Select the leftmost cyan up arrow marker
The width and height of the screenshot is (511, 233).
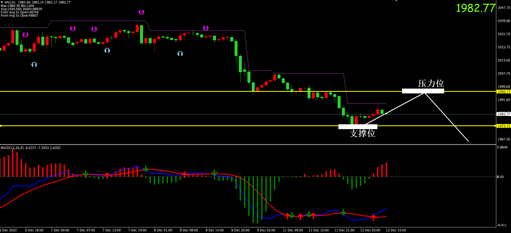pos(34,64)
